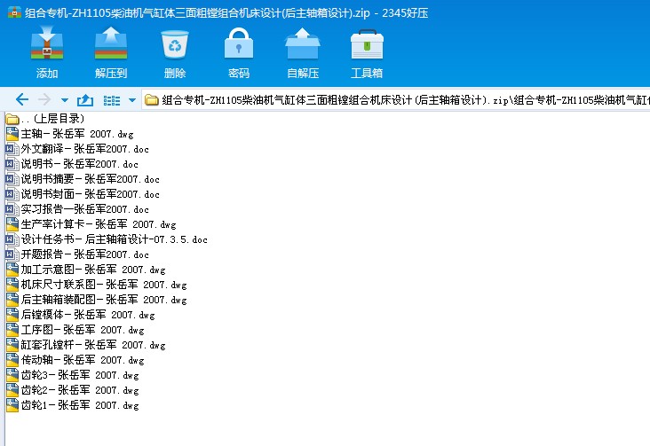Select file 齿轮2-张岳军 2007.dwg
Screen dimensions: 650x446
(72, 390)
